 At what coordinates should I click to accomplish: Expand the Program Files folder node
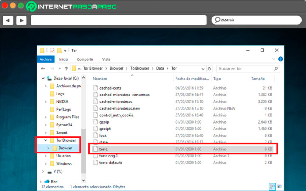tap(45, 117)
